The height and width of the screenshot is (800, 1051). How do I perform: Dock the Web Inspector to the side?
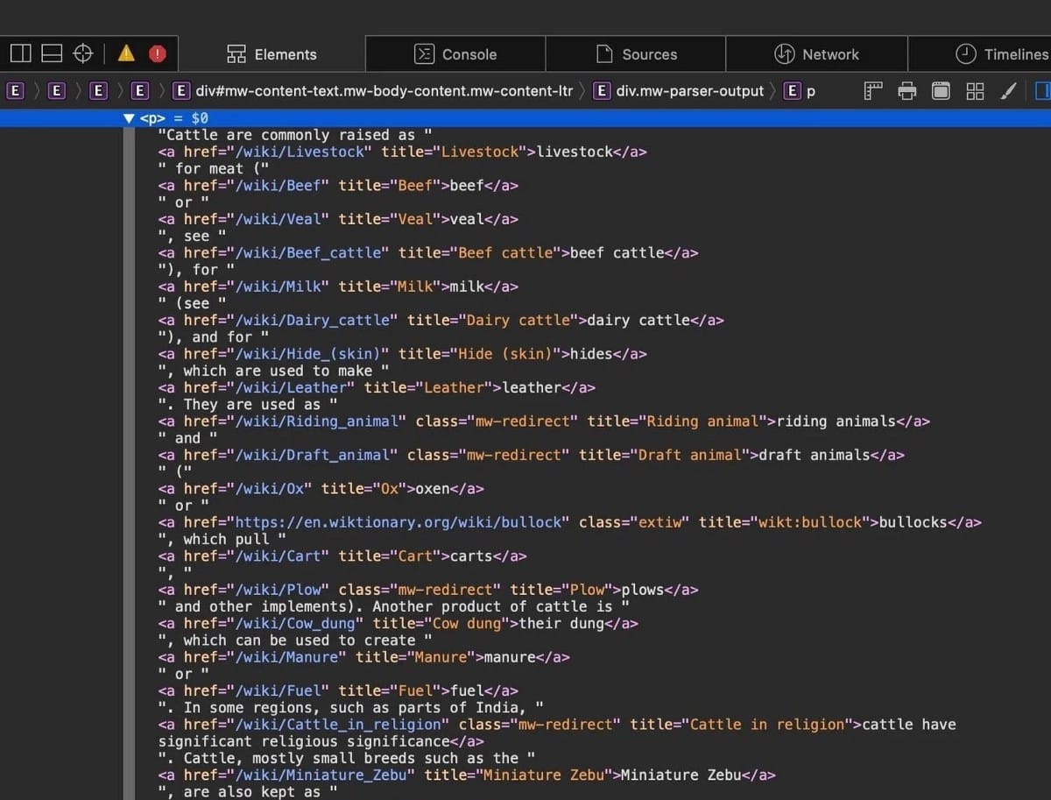point(20,53)
